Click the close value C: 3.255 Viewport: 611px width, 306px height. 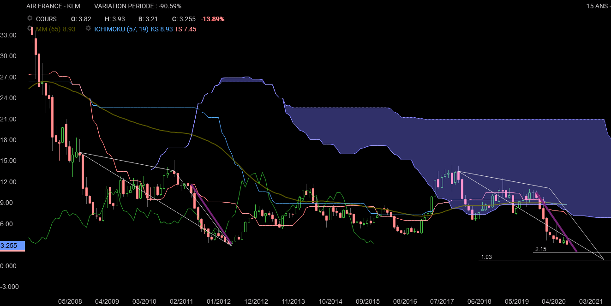184,19
